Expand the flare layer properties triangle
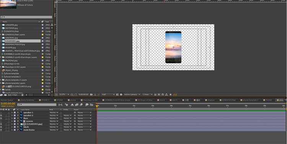 12,118
